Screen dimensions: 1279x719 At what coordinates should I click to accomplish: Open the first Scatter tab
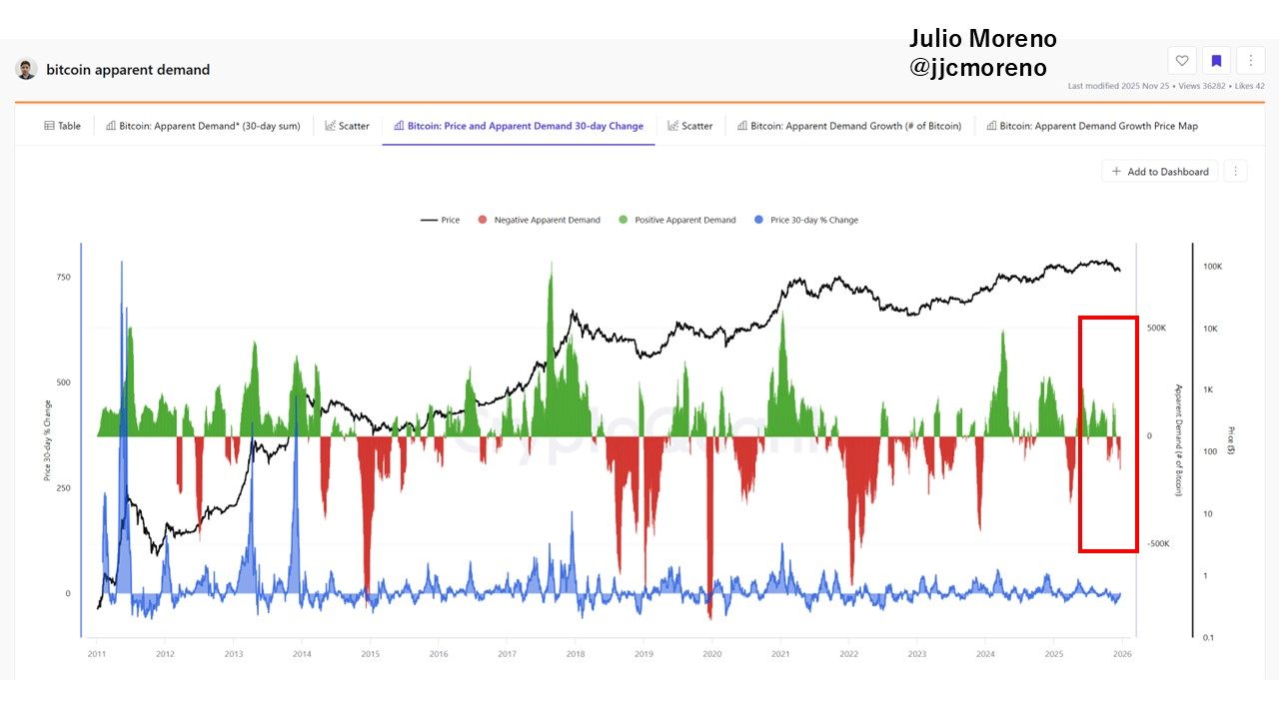coord(347,126)
